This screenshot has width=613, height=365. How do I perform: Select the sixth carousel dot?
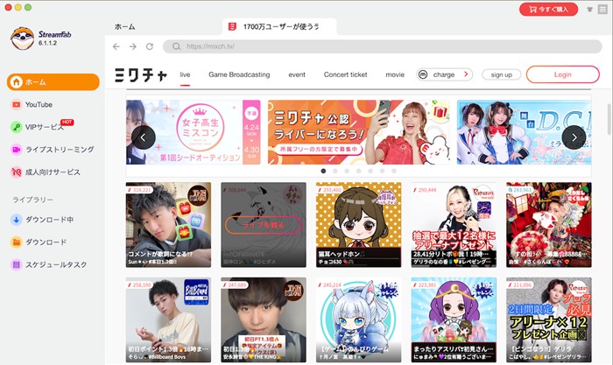(382, 171)
